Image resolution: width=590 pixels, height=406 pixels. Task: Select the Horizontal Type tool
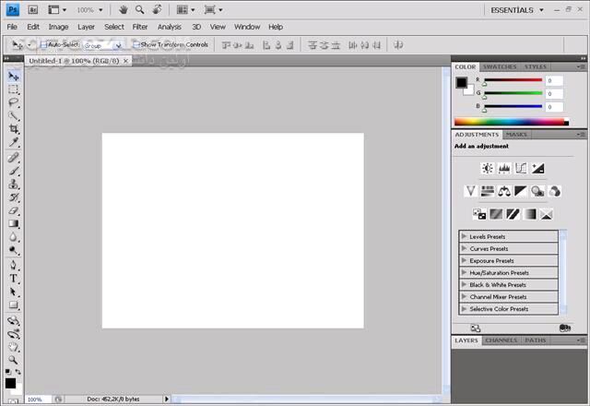14,278
